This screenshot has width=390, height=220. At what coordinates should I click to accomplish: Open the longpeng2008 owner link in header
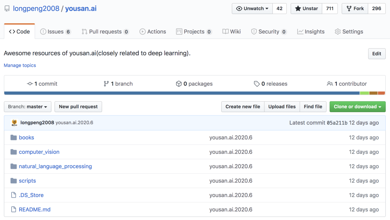tap(36, 8)
